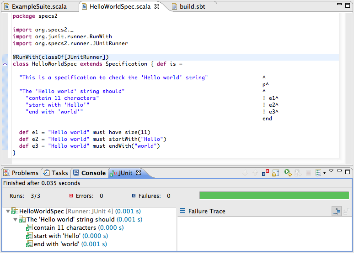Screen dimensions: 354x253
Task: Toggle the Filter Stack Trace button
Action: tap(336, 211)
